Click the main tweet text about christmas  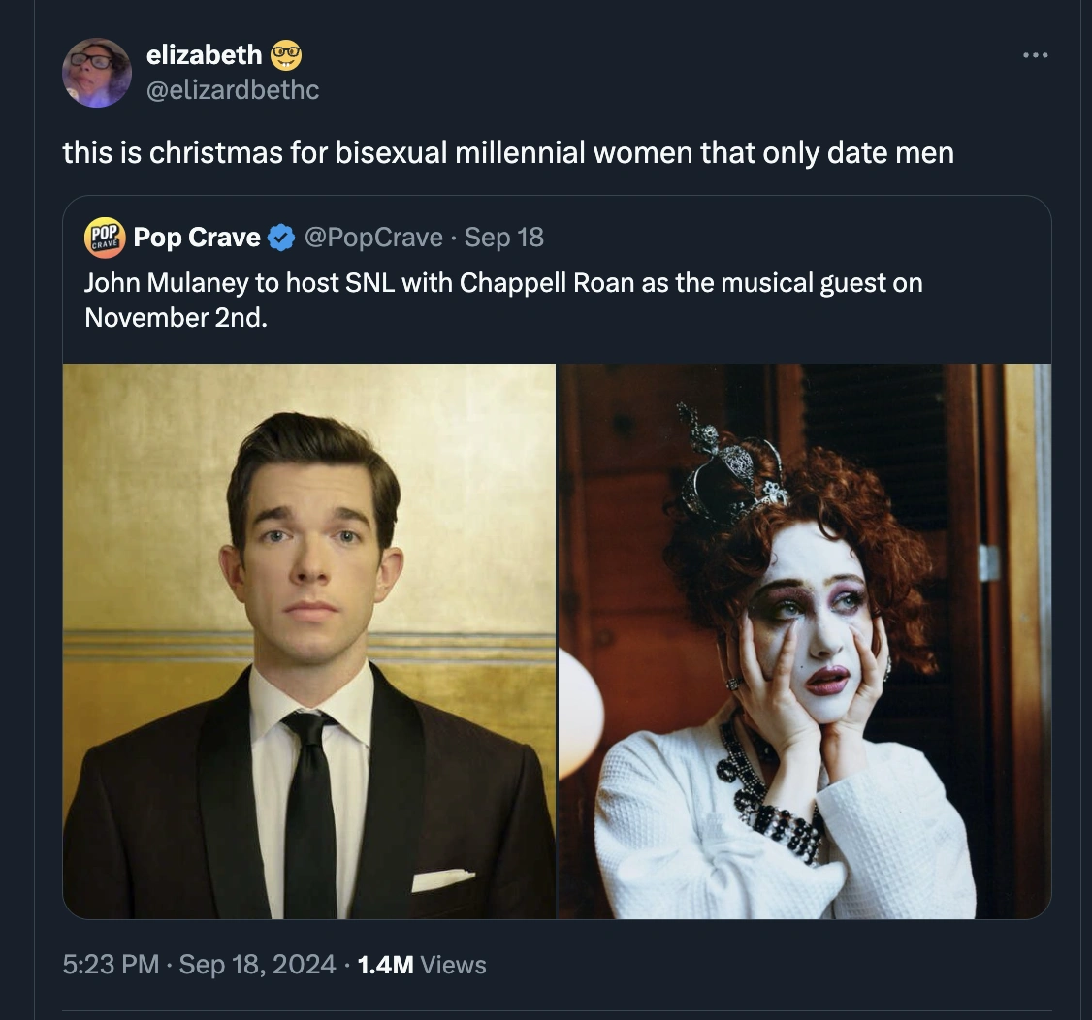(x=508, y=152)
